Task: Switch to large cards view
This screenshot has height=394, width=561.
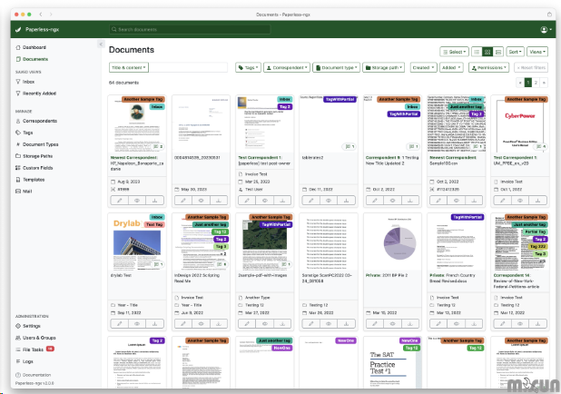Action: 497,52
